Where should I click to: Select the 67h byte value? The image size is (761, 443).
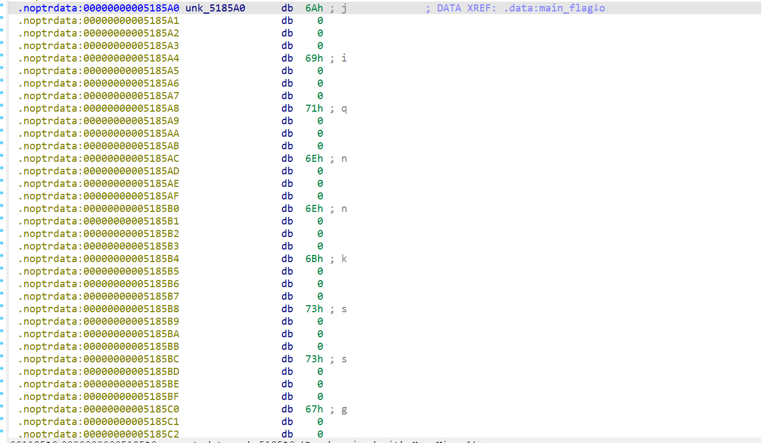coord(314,409)
